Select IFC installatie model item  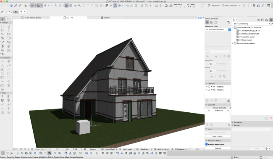click(245, 37)
